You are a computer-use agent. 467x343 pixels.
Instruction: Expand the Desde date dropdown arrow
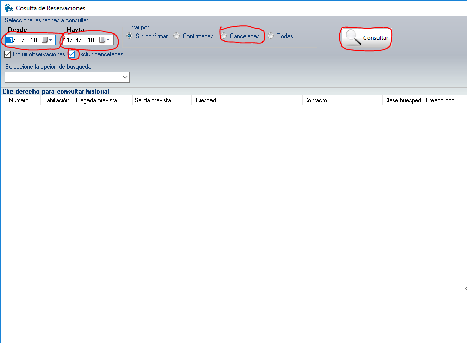point(51,40)
